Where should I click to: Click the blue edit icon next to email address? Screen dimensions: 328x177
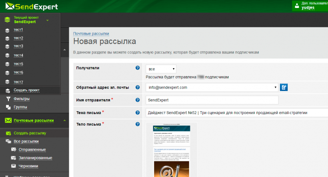pyautogui.click(x=284, y=87)
